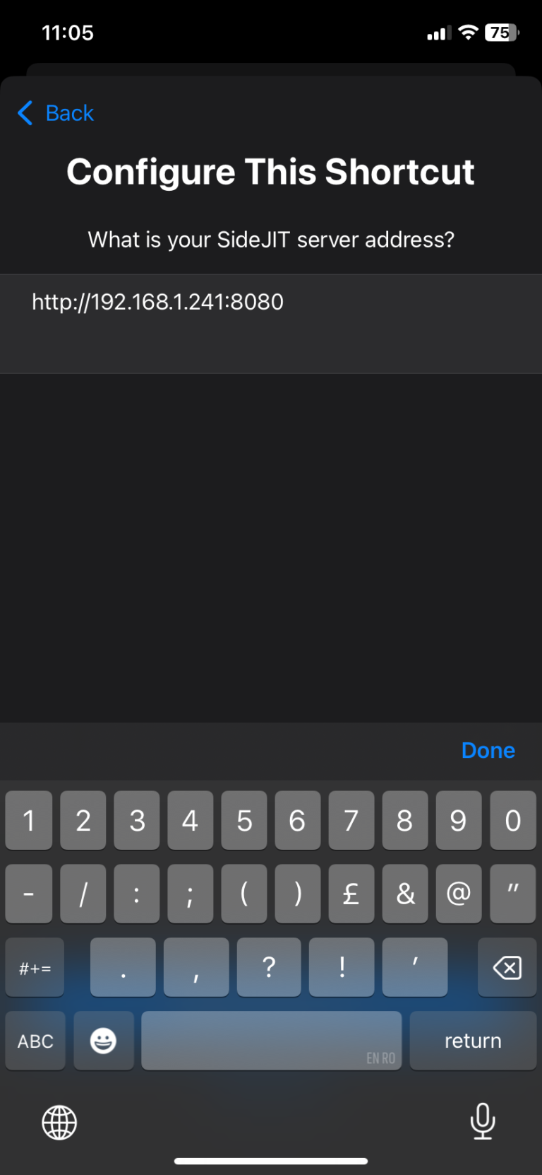Image resolution: width=542 pixels, height=1175 pixels.
Task: Tap the emoji keyboard key
Action: tap(103, 1040)
